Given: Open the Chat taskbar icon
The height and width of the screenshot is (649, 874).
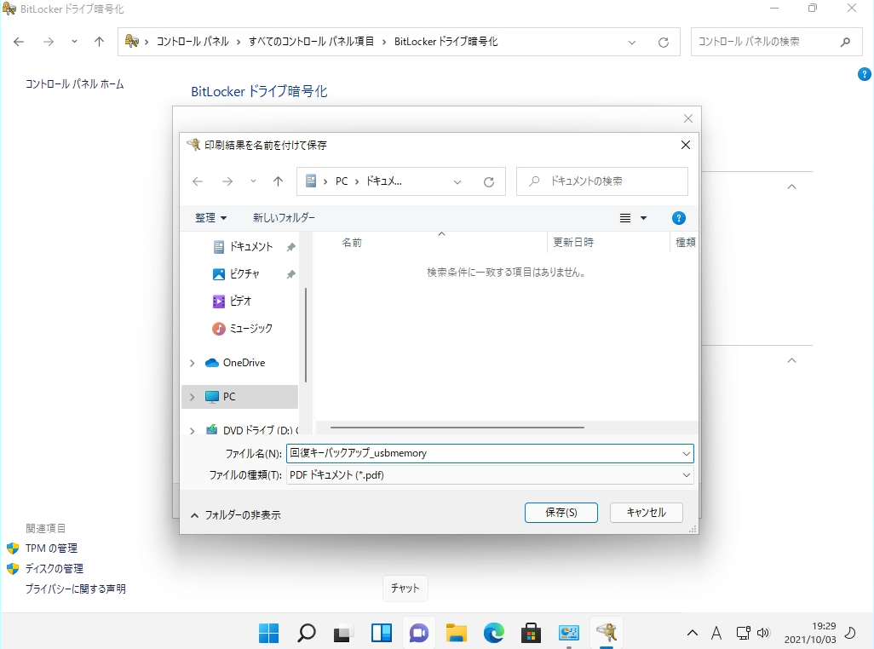Looking at the screenshot, I should [x=418, y=633].
